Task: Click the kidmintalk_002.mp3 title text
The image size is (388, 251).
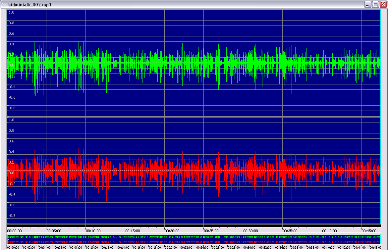Action: [x=30, y=5]
